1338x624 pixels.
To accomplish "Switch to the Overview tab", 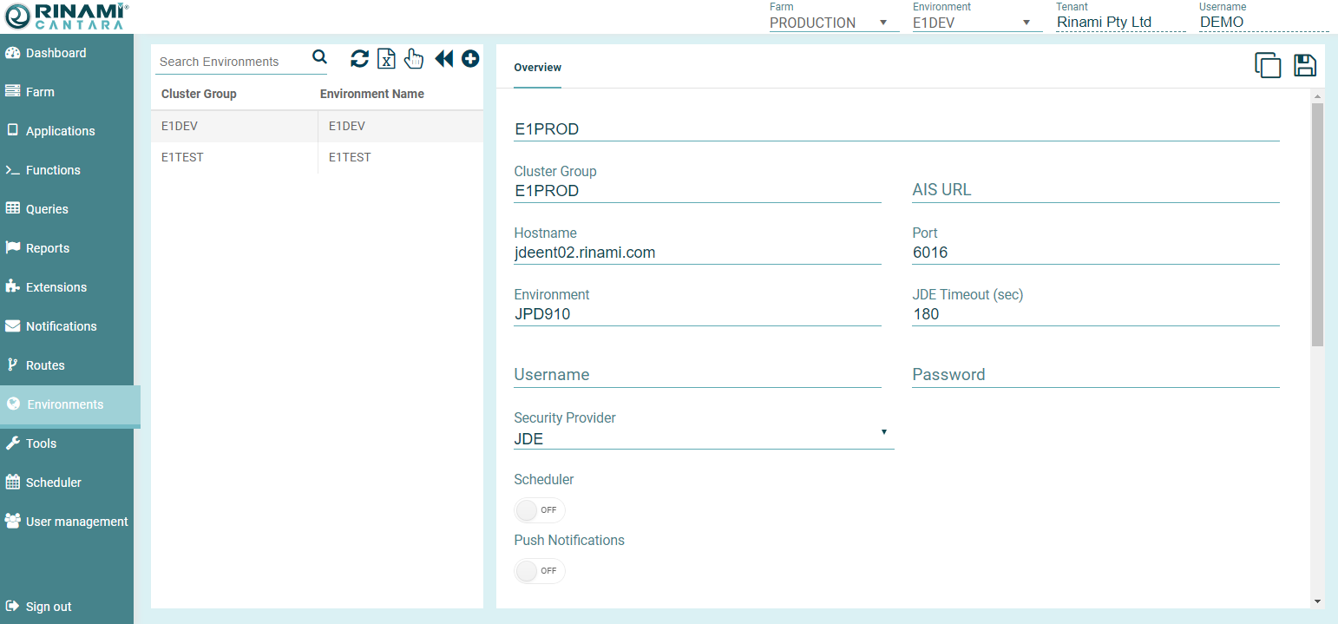I will click(537, 68).
